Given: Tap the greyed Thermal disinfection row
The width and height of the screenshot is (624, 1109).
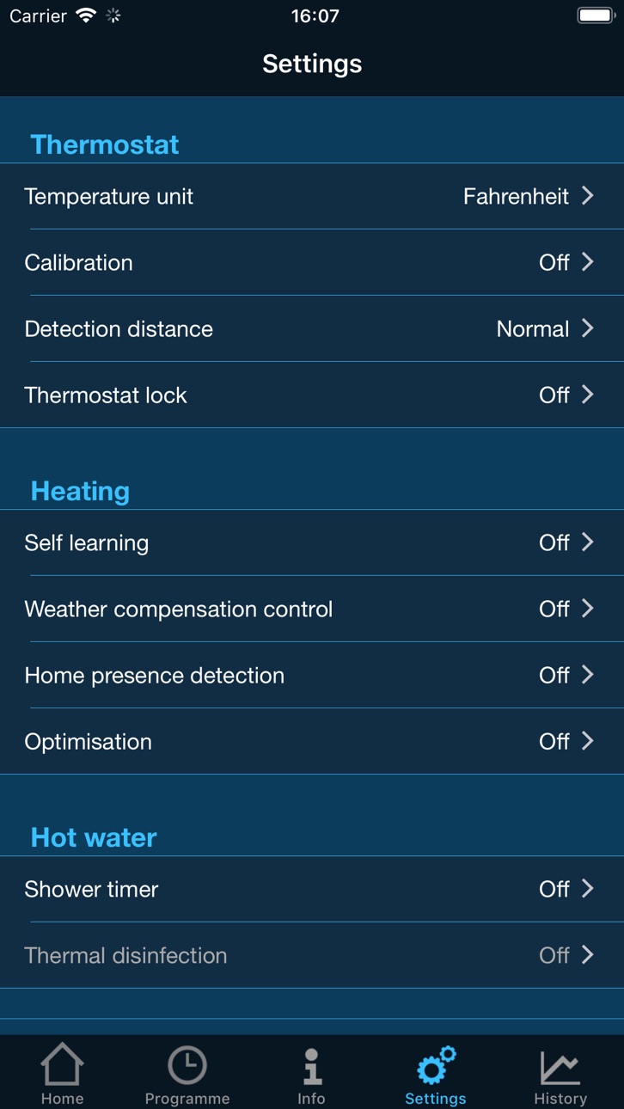Looking at the screenshot, I should coord(312,955).
